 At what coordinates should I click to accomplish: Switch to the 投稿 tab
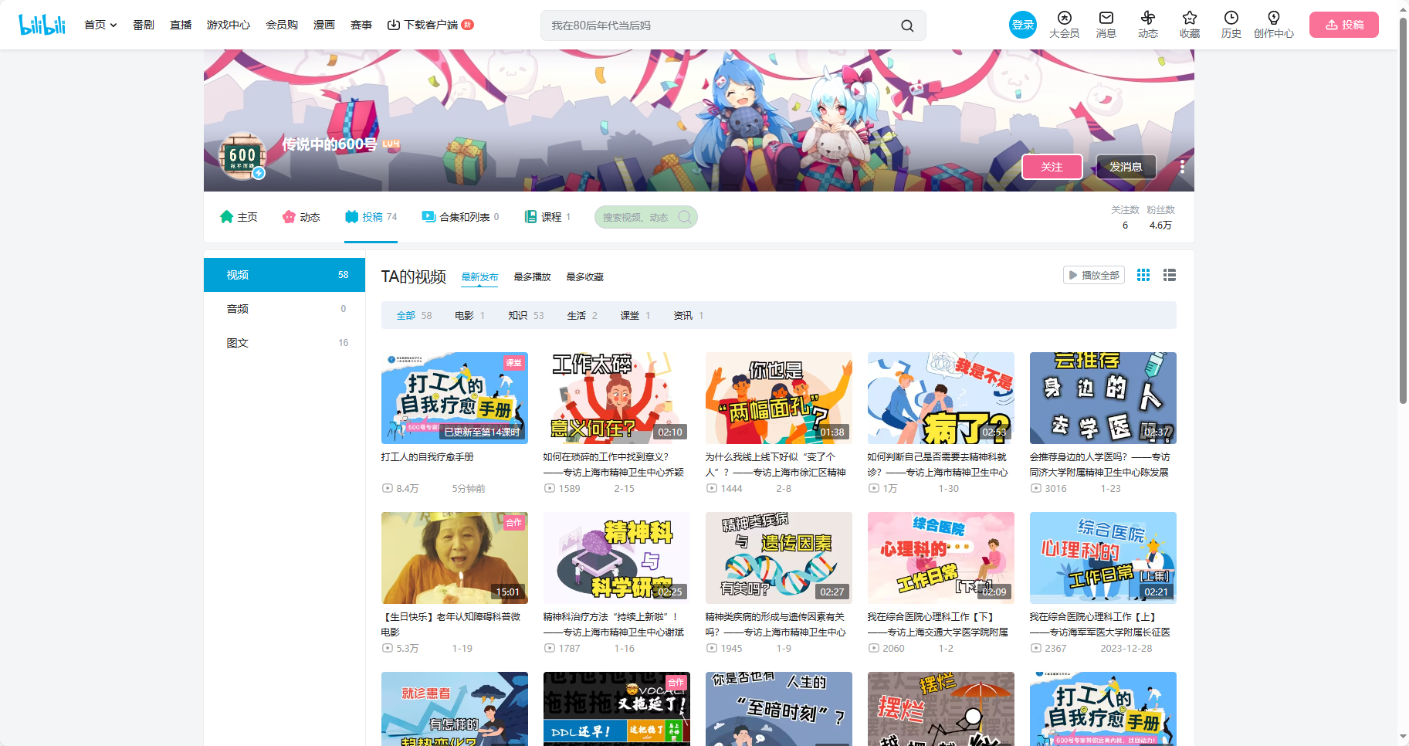pyautogui.click(x=371, y=217)
